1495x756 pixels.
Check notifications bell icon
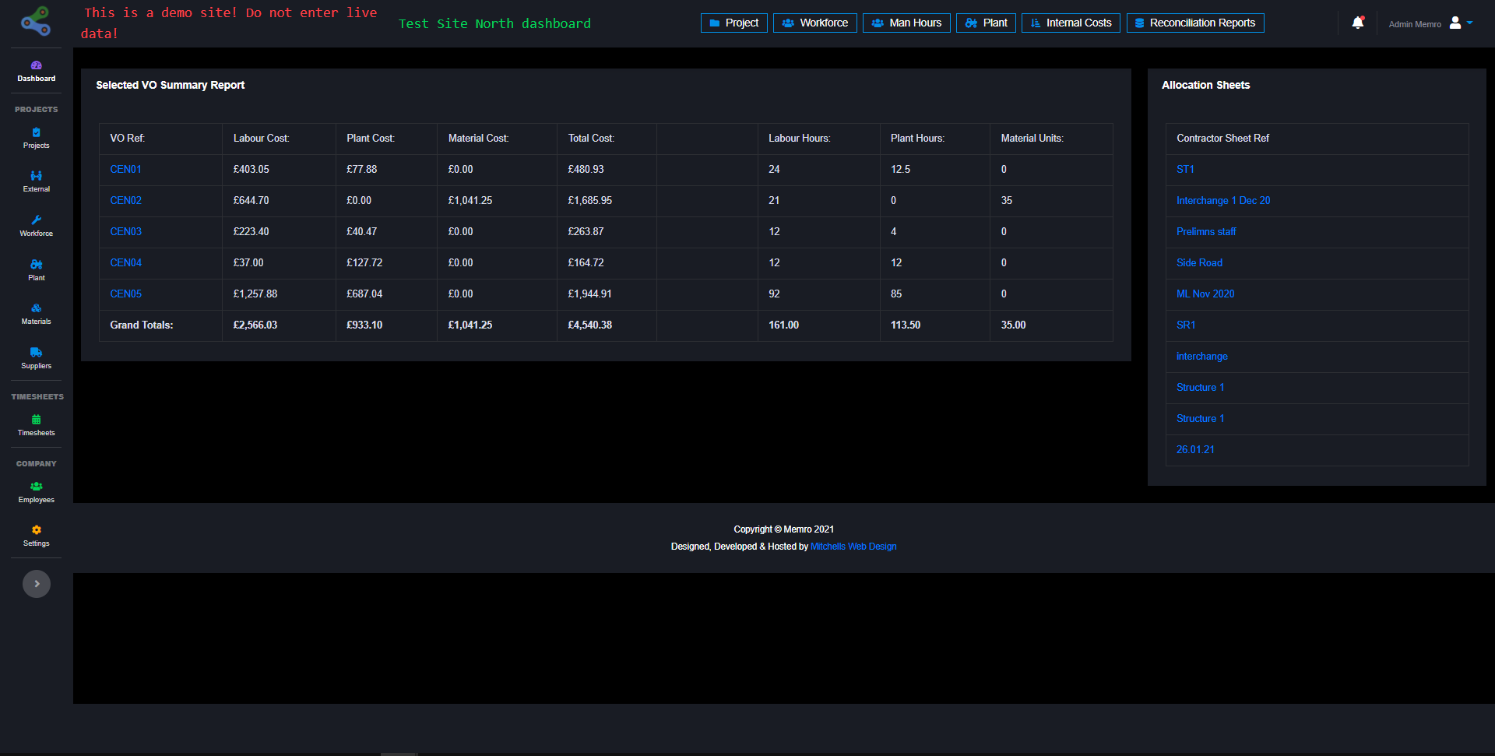[x=1357, y=23]
